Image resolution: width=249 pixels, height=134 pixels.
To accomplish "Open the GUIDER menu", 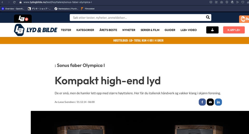I will pos(170,30).
